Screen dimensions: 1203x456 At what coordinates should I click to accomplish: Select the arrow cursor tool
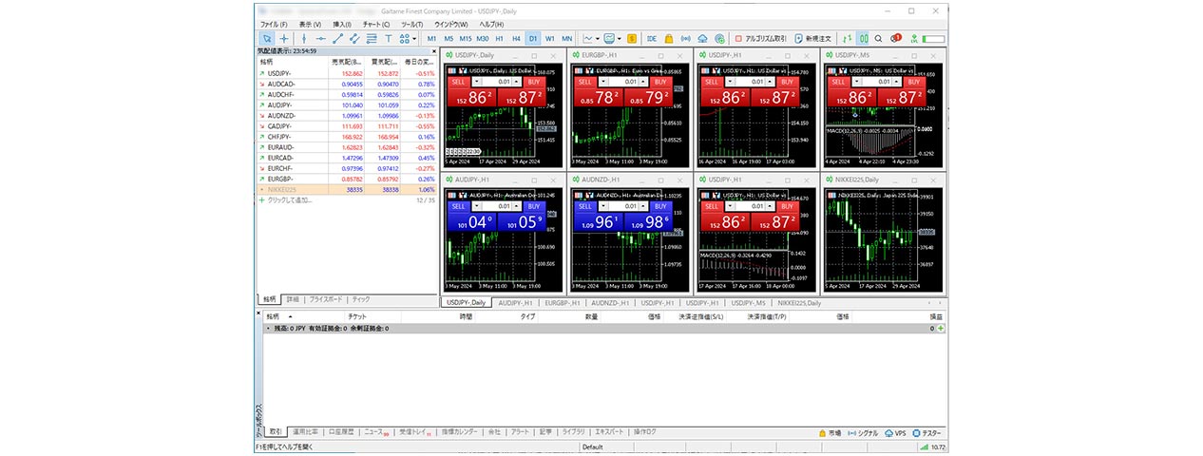click(267, 39)
